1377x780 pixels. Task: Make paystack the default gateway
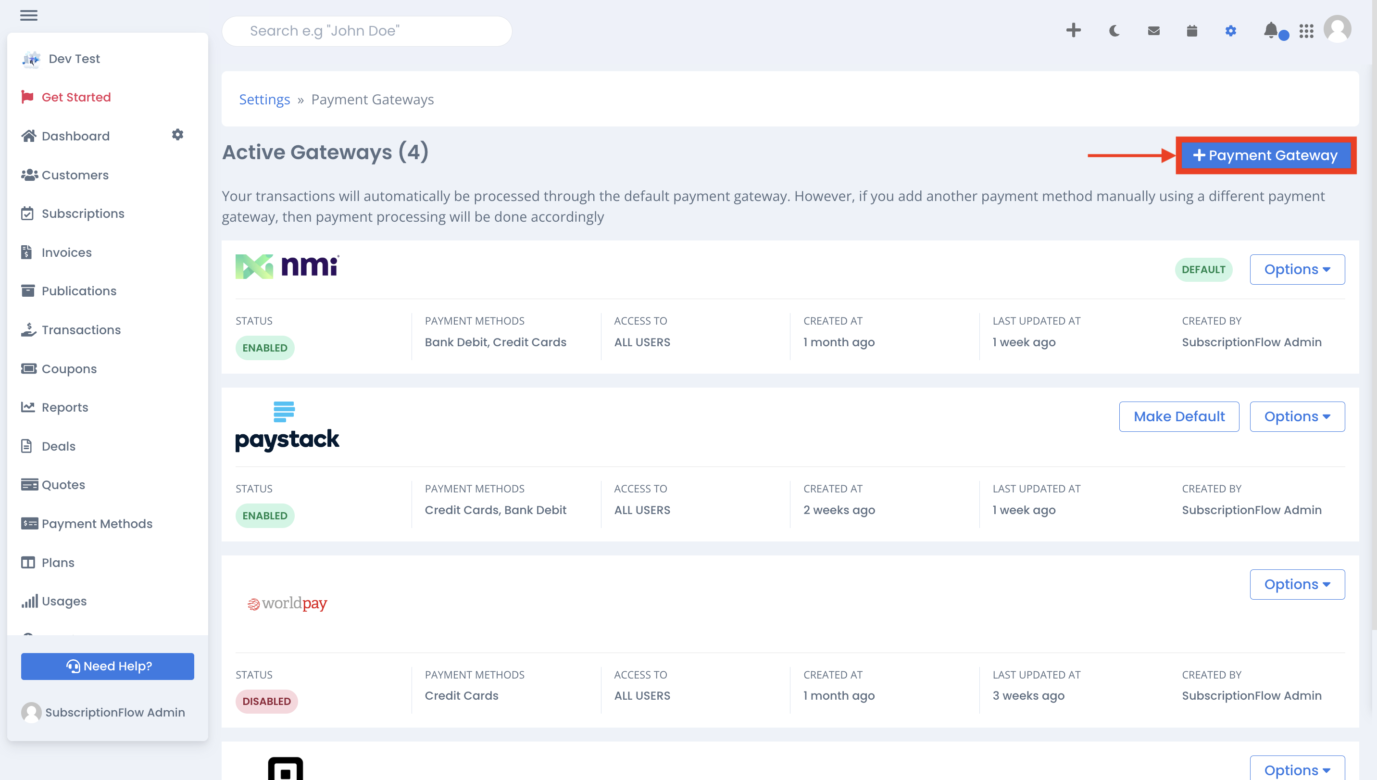(x=1179, y=416)
